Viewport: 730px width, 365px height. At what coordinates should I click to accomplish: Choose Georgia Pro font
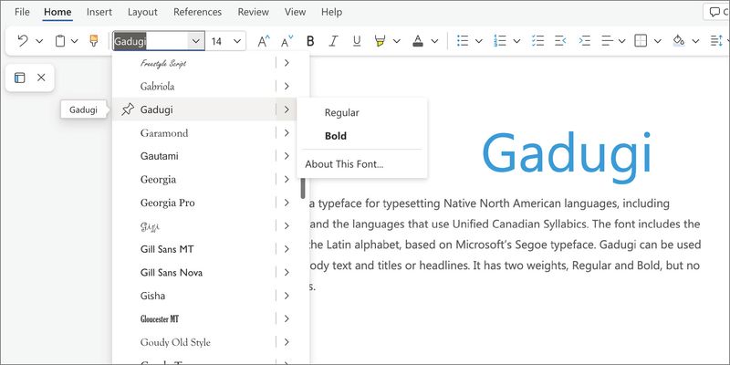168,203
